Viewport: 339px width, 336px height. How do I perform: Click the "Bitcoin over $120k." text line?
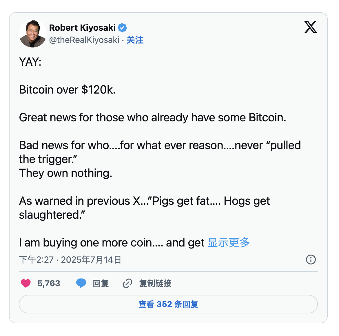[67, 90]
